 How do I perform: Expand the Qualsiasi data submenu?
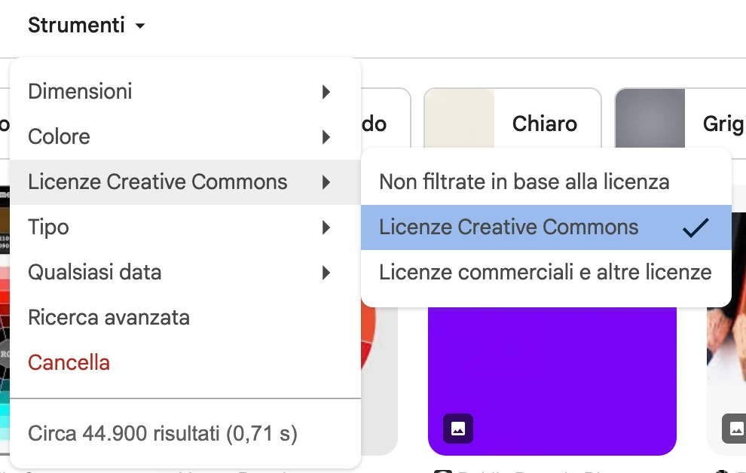click(185, 273)
